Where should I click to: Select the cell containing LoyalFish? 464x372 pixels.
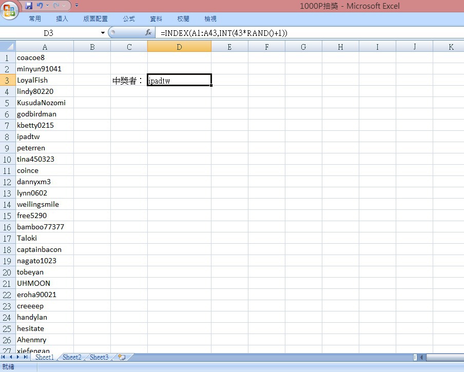(45, 80)
